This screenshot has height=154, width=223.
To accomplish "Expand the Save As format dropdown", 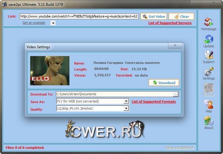I will [x=126, y=101].
